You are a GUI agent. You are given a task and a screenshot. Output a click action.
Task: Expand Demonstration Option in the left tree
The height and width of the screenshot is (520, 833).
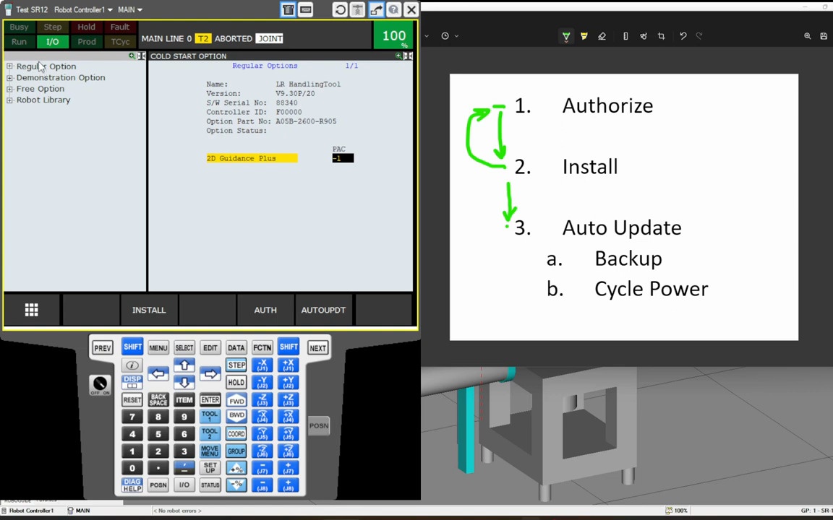click(x=10, y=77)
